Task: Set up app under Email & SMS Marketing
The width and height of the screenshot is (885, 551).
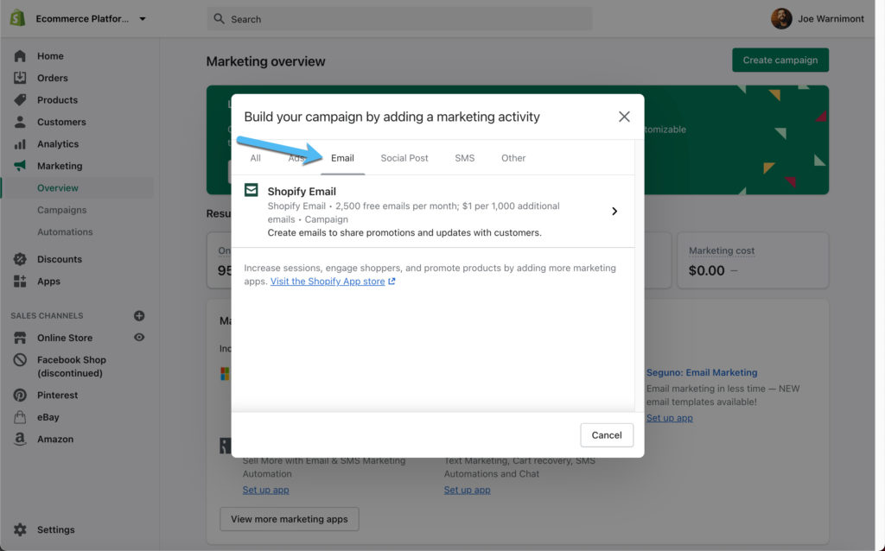Action: [x=266, y=490]
